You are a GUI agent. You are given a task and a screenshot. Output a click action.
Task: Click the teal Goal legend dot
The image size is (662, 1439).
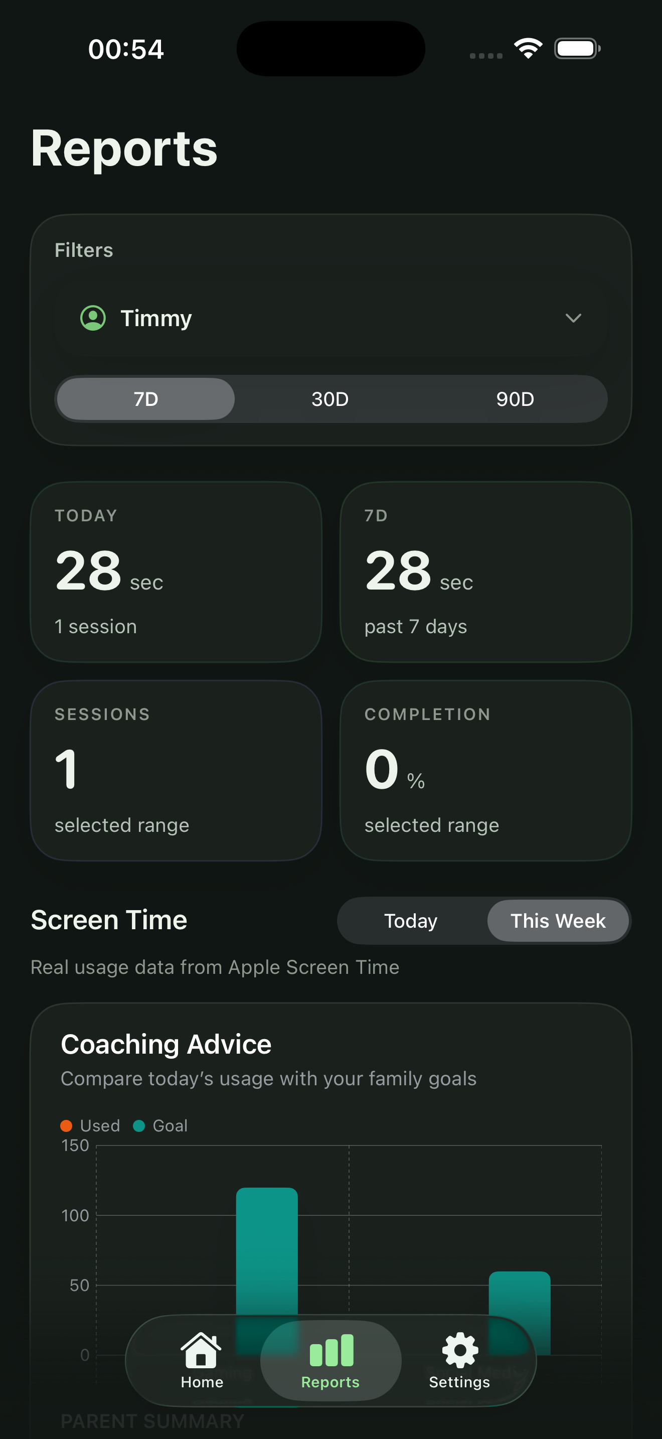click(x=138, y=1125)
